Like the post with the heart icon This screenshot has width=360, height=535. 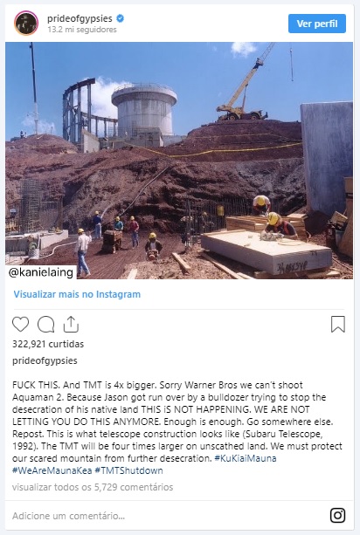click(x=20, y=324)
